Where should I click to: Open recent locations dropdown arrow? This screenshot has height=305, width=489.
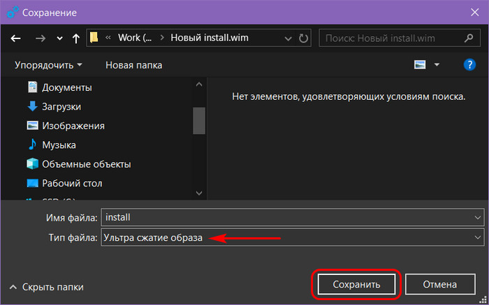coord(59,38)
